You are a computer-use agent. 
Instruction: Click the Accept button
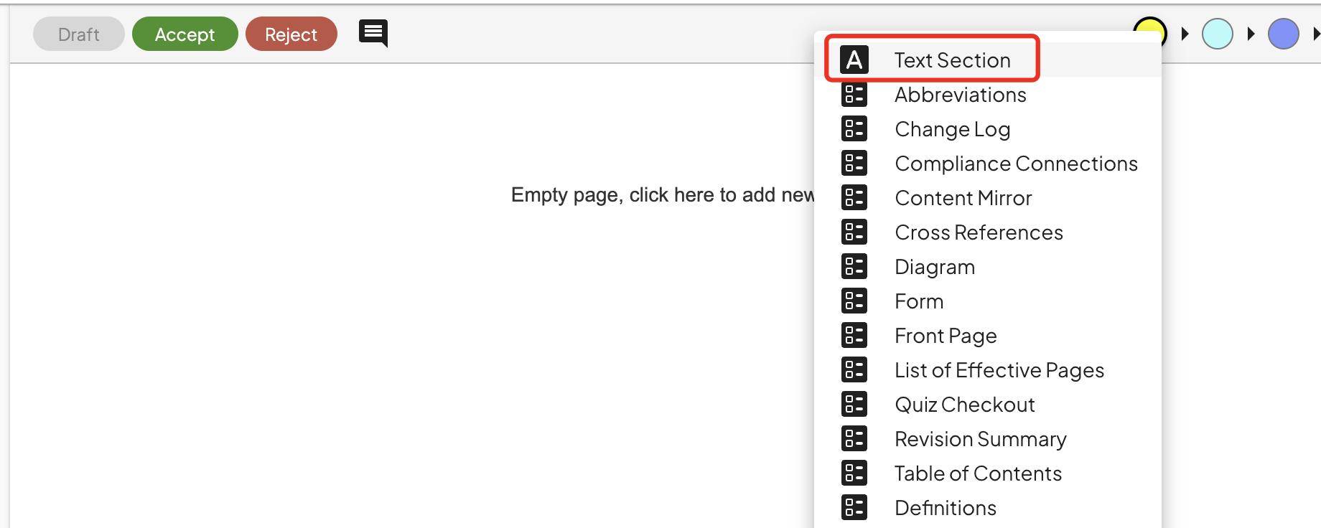point(185,33)
